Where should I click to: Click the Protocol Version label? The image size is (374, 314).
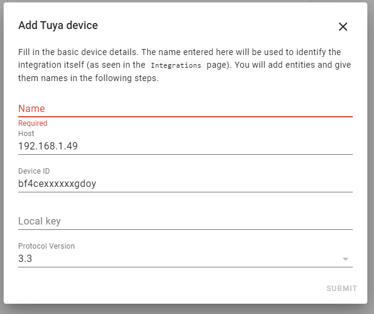47,246
